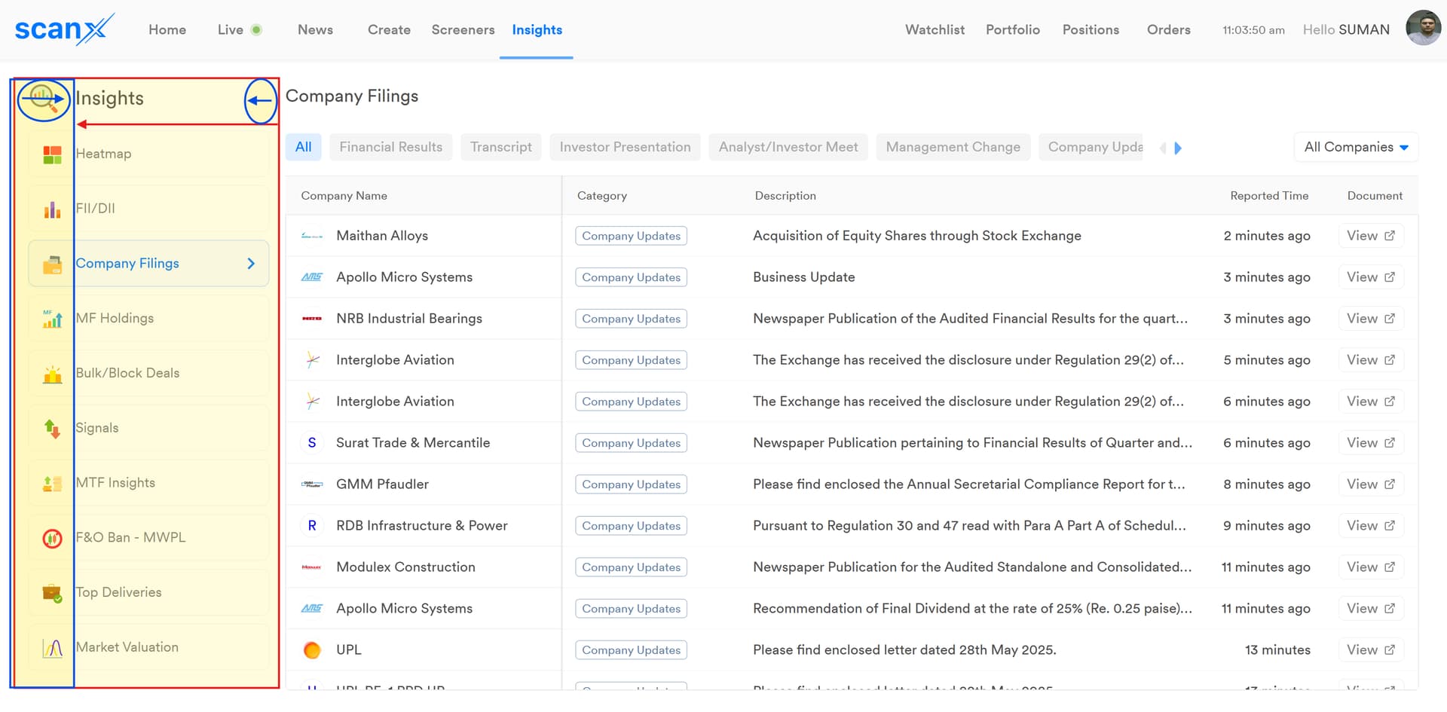The width and height of the screenshot is (1447, 712).
Task: Go to Home in top navigation
Action: click(x=167, y=29)
